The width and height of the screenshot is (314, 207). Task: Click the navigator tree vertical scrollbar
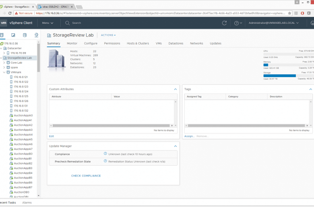pyautogui.click(x=39, y=58)
